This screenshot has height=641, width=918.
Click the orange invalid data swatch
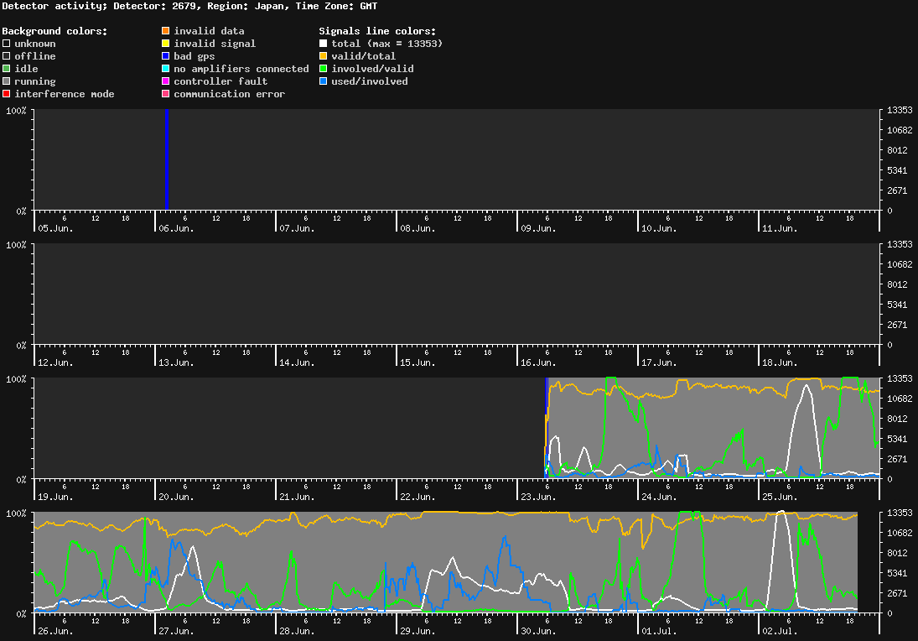click(x=166, y=30)
